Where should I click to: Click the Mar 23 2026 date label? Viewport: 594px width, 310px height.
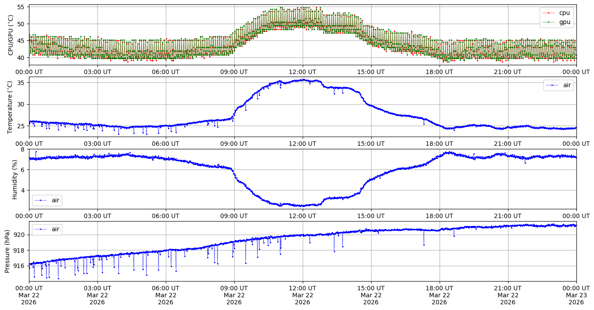pos(576,295)
